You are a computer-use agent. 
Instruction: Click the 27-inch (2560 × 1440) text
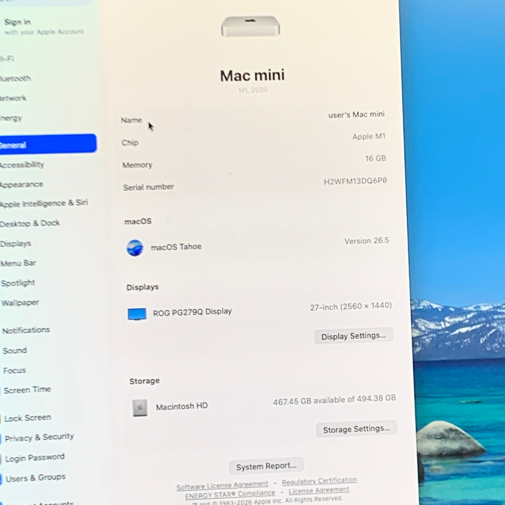[351, 307]
